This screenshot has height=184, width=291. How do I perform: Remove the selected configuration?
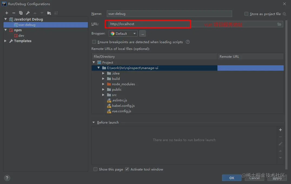[x=14, y=13]
